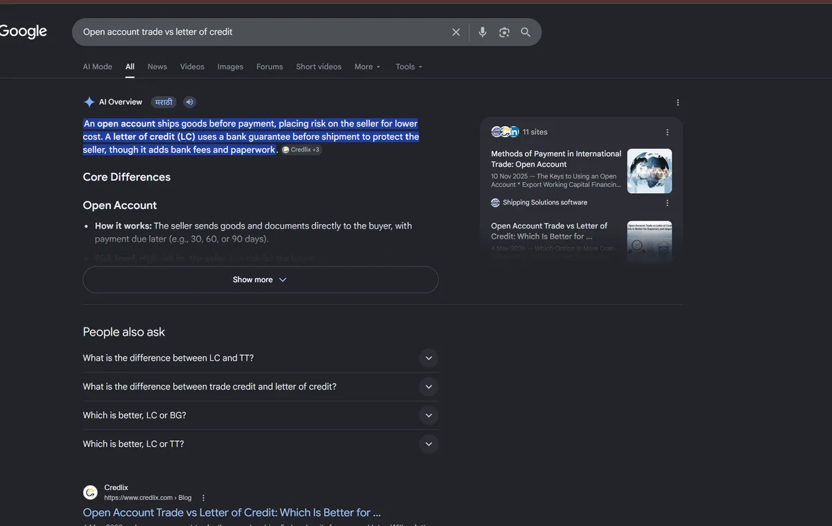Screen dimensions: 832x526
Task: Open Google Lens image search icon
Action: click(x=504, y=32)
